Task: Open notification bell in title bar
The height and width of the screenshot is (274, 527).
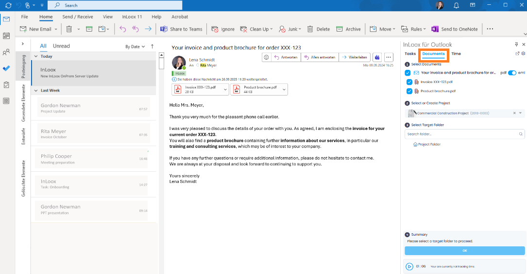Action: tap(456, 5)
